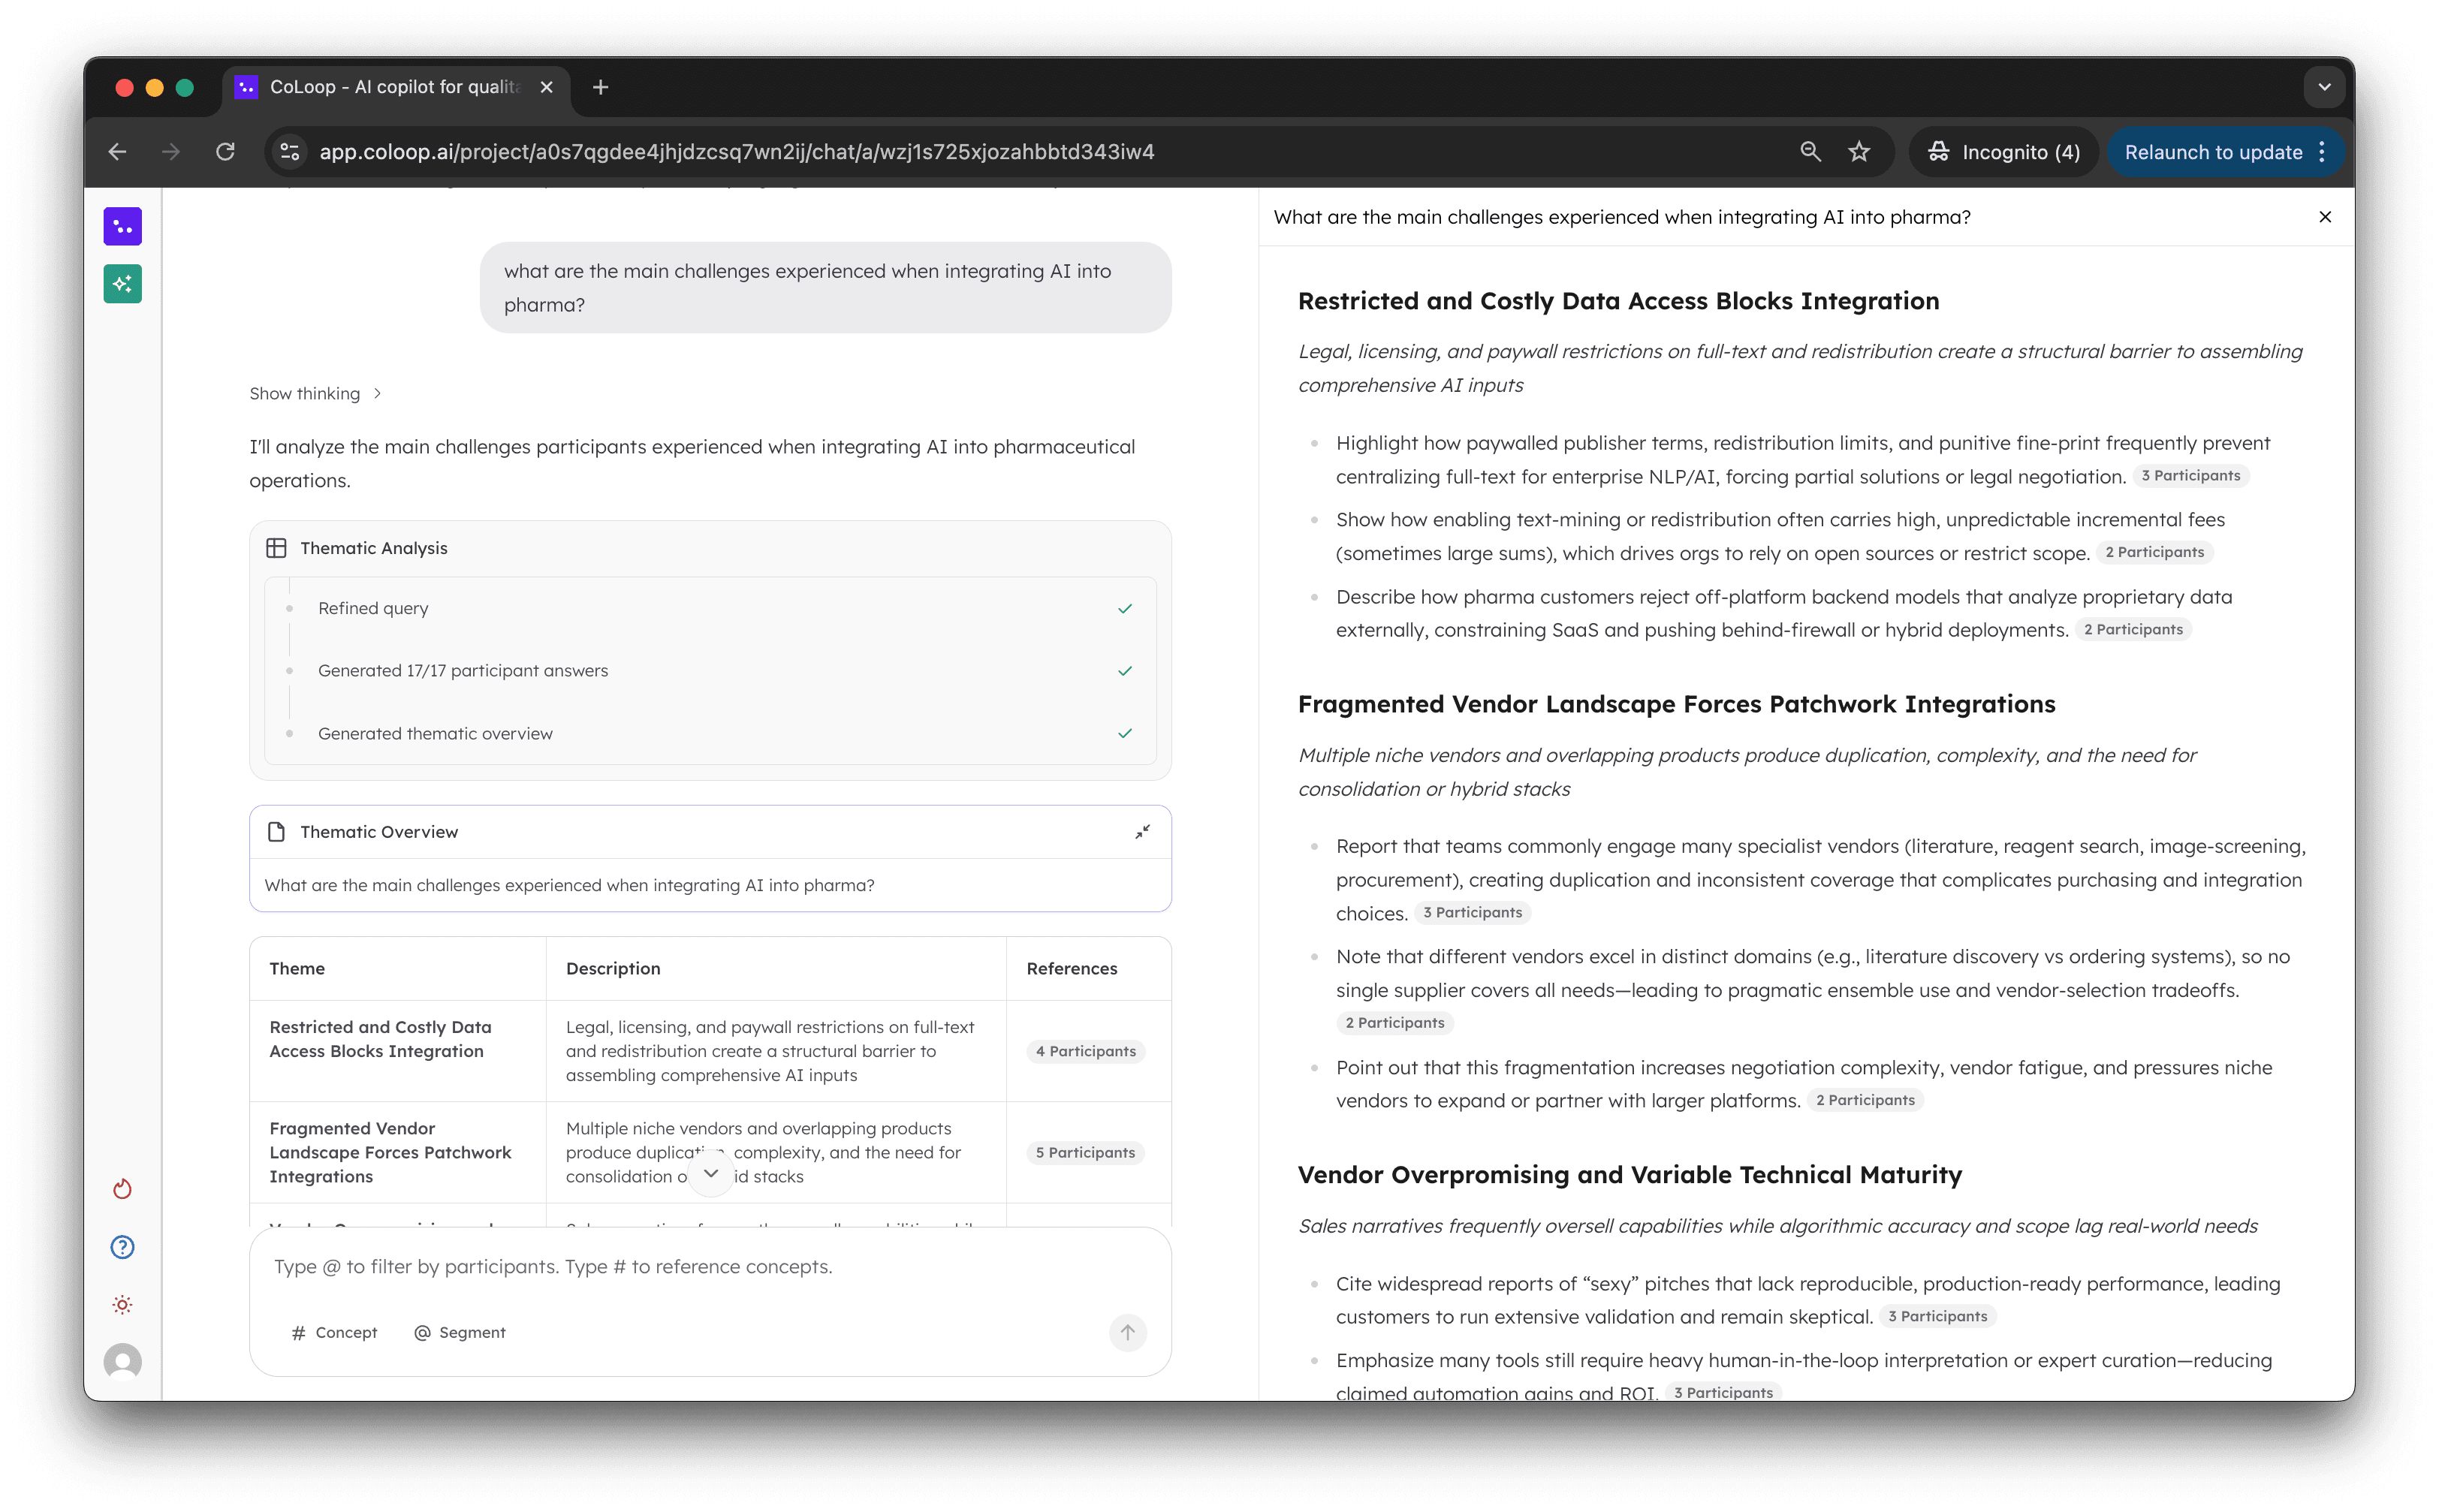The height and width of the screenshot is (1512, 2439).
Task: Click the CoLoop purple logo icon
Action: coord(122,227)
